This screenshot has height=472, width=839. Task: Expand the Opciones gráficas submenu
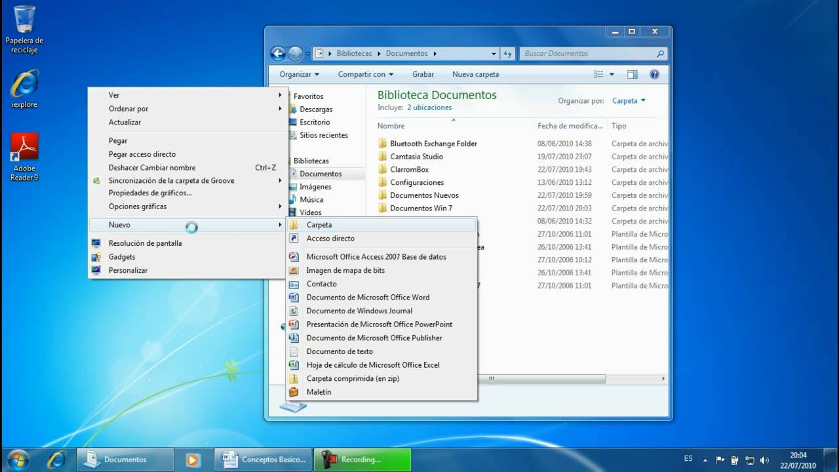[188, 206]
